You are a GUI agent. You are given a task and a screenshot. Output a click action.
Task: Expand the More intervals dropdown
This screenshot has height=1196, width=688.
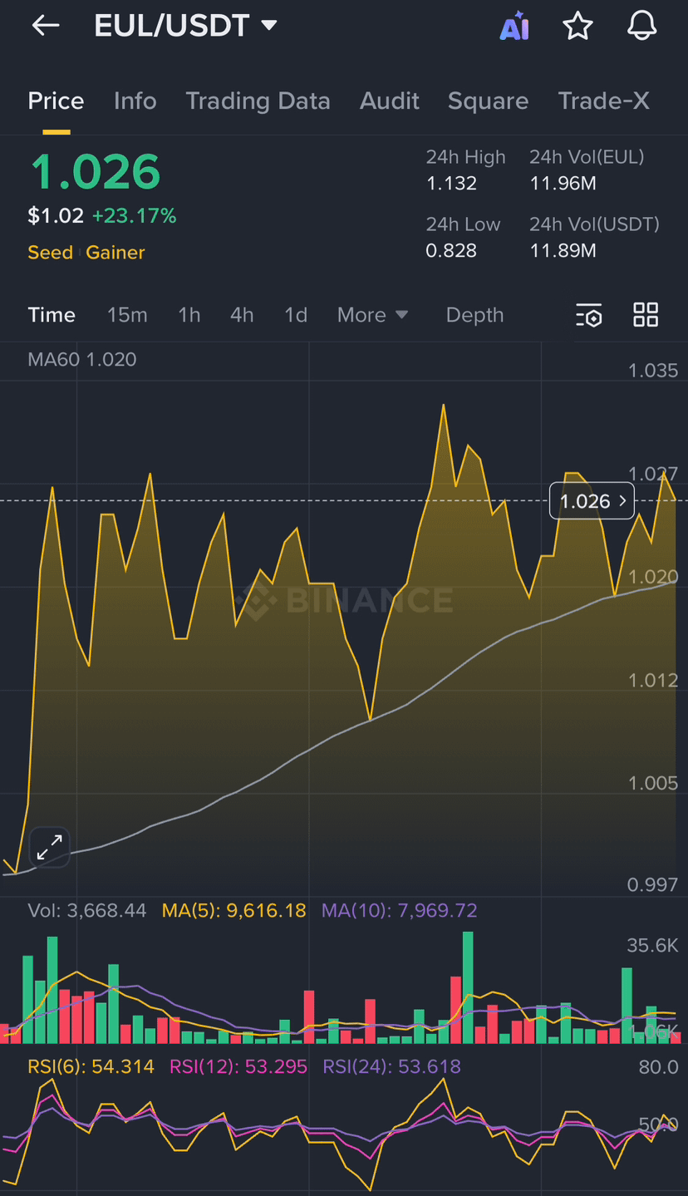pos(373,315)
